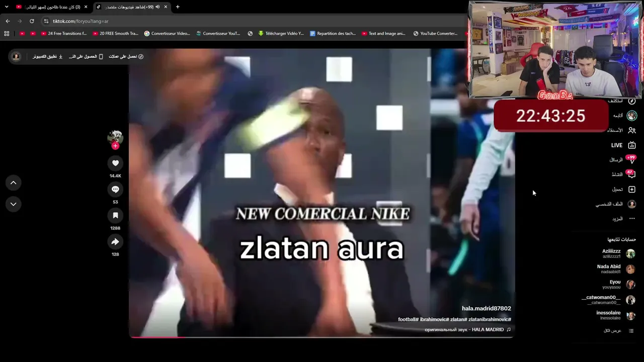Share the video using the arrow icon
This screenshot has height=362, width=644.
115,242
